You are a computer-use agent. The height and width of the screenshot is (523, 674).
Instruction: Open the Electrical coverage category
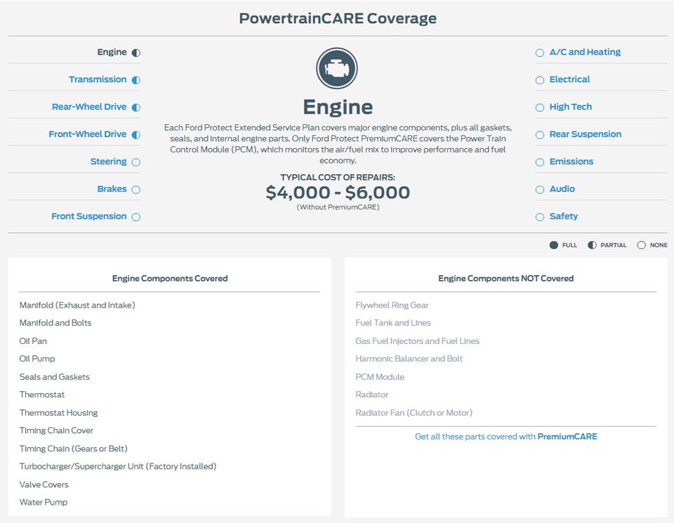[x=569, y=79]
